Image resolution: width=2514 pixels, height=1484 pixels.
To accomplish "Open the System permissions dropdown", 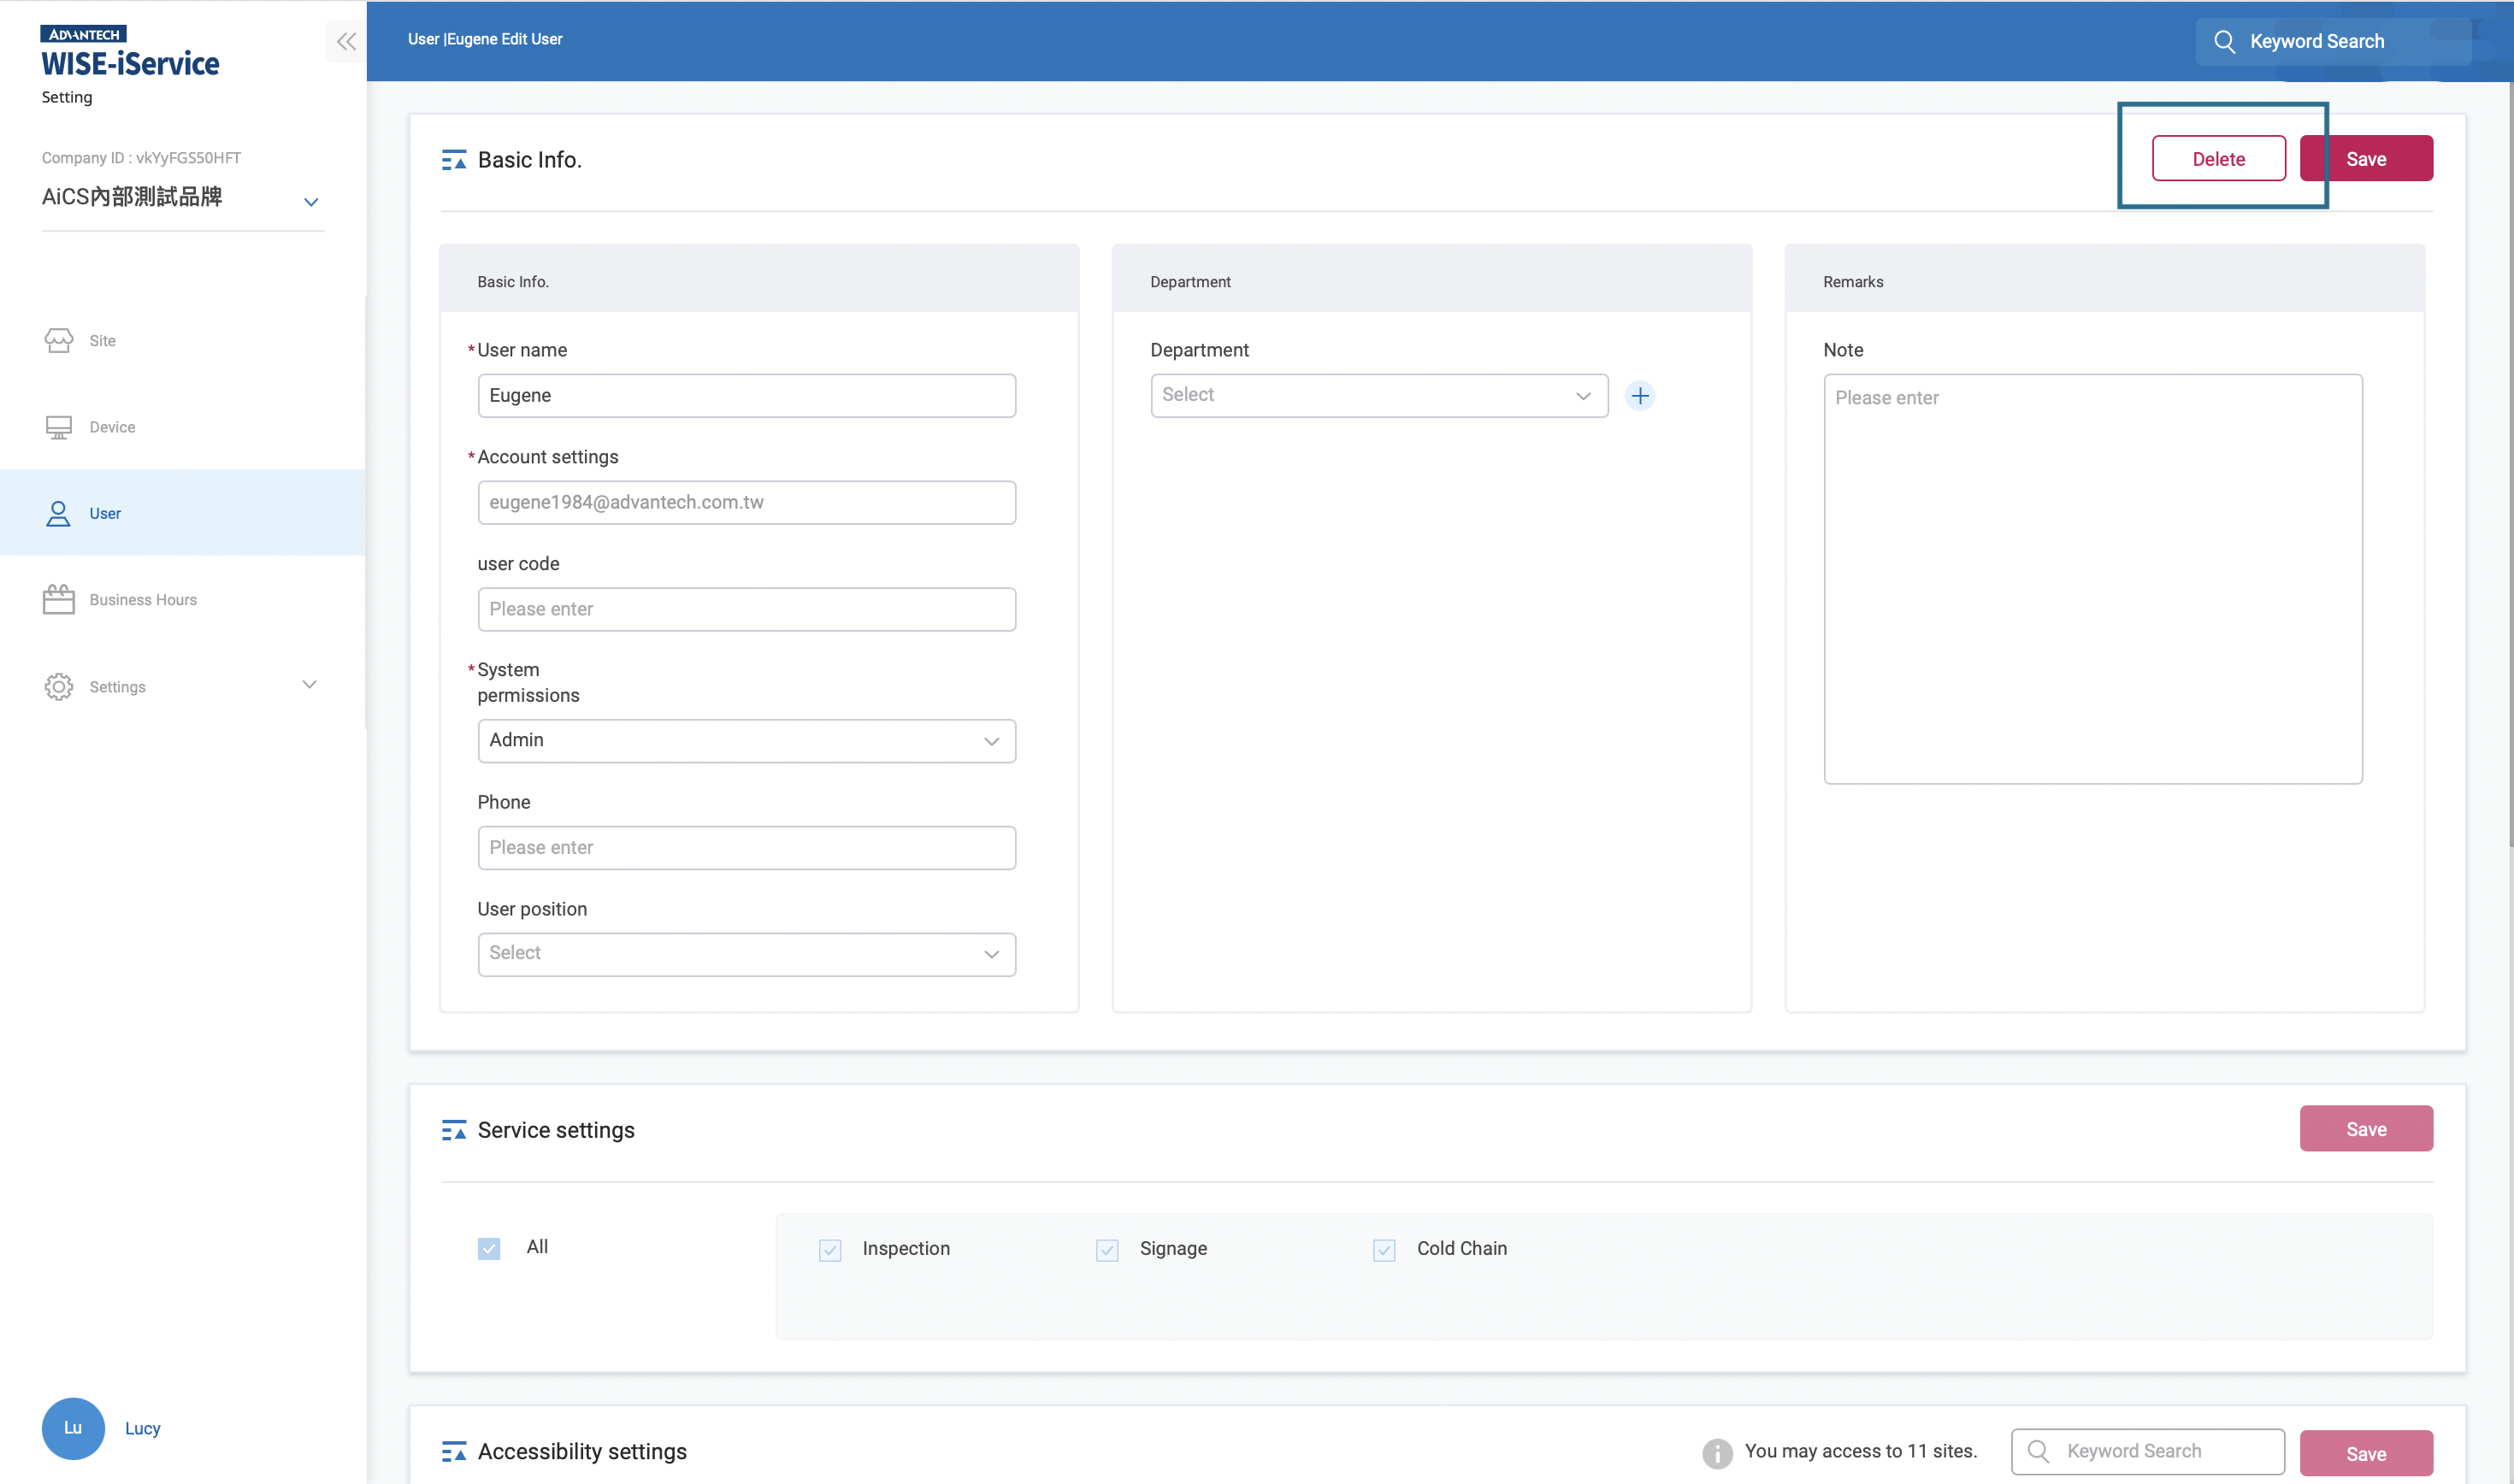I will click(x=746, y=741).
